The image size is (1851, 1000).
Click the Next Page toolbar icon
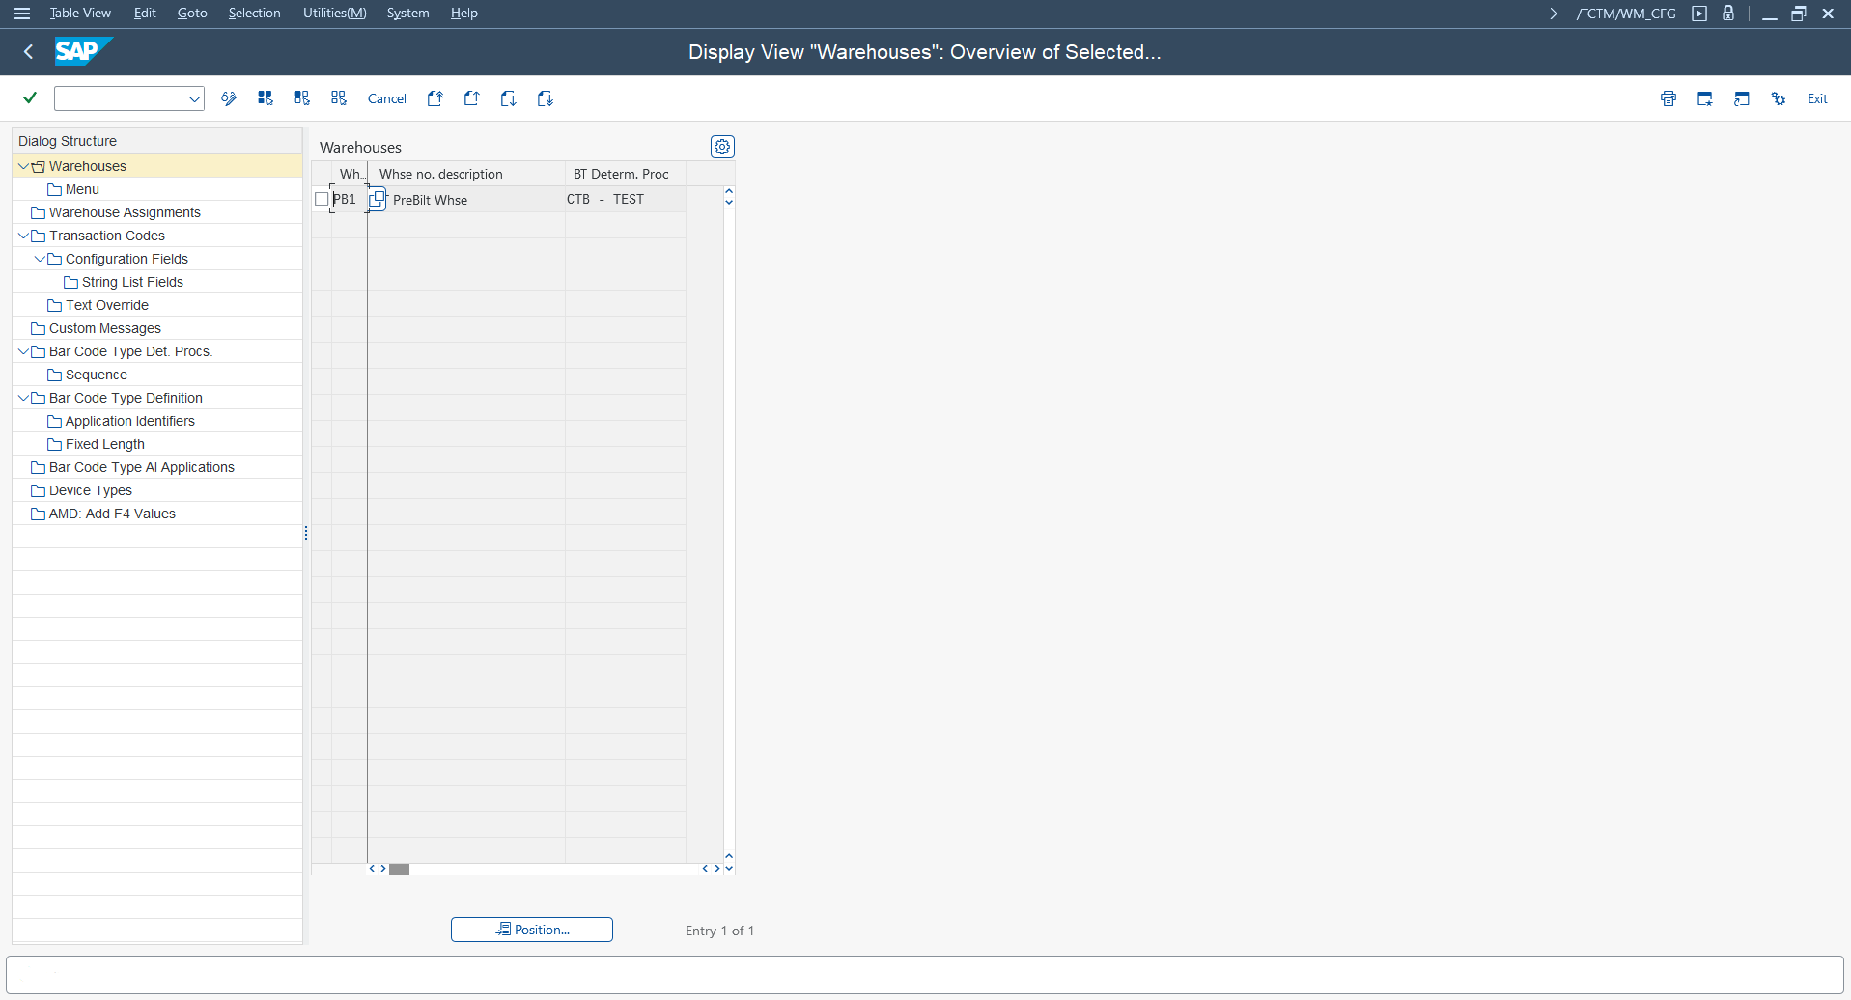click(x=509, y=98)
